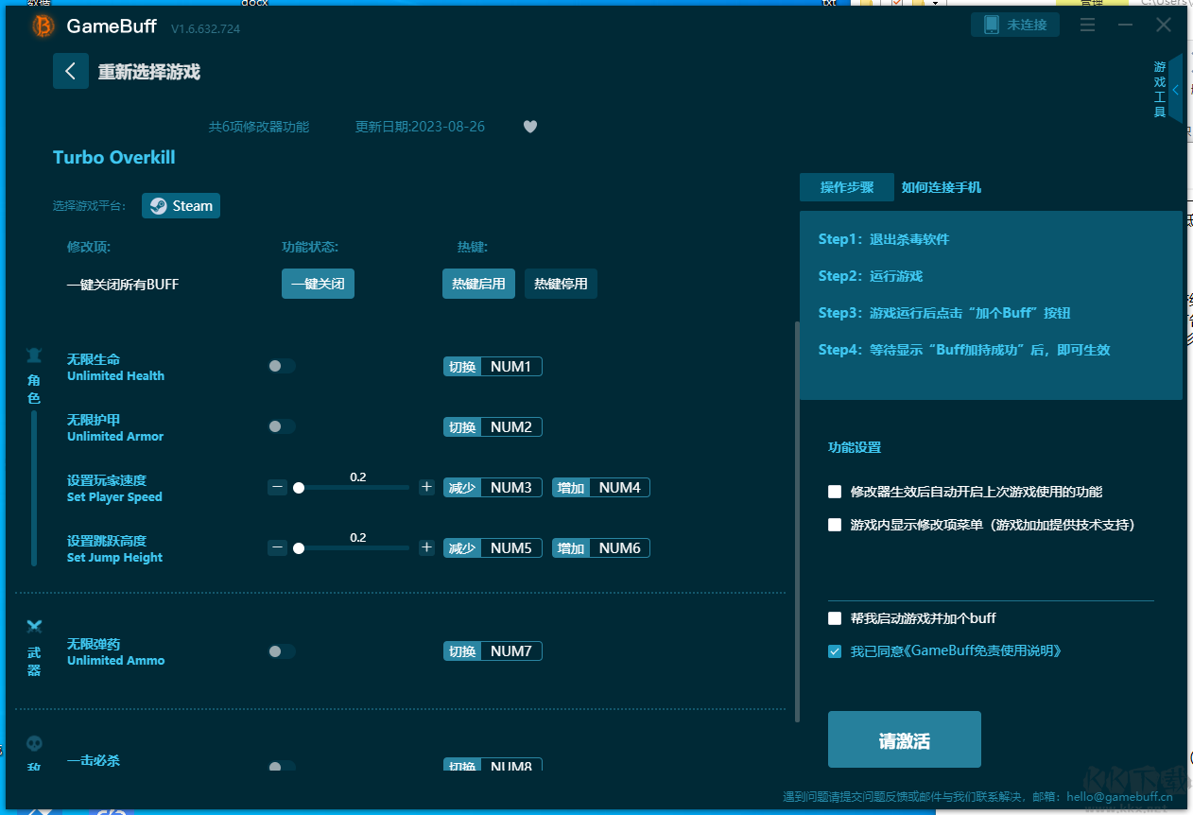This screenshot has height=815, width=1193.
Task: Decrease player speed with the minus button
Action: point(277,488)
